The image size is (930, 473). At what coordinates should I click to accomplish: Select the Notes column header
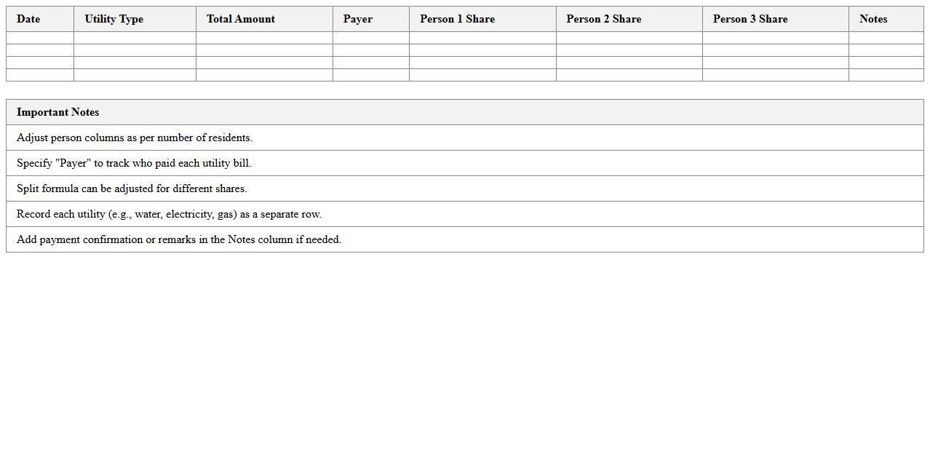(x=873, y=19)
